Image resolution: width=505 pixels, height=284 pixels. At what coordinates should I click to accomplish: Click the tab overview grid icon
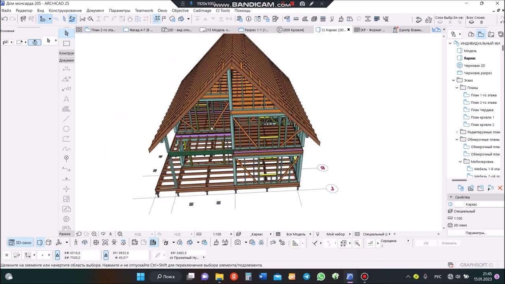click(79, 30)
